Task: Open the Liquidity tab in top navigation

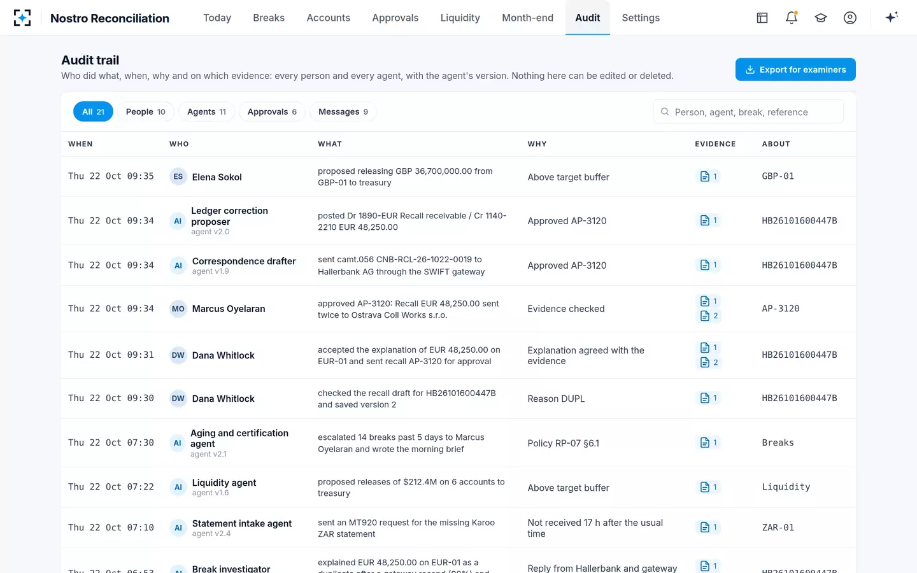Action: 460,18
